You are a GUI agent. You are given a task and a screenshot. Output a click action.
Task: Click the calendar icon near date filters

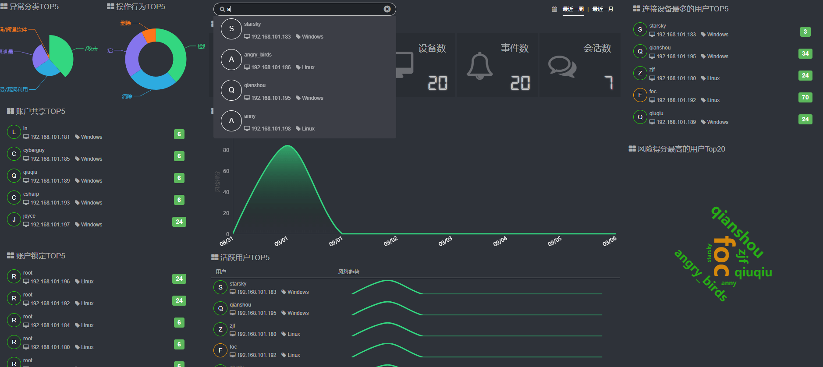(x=554, y=9)
